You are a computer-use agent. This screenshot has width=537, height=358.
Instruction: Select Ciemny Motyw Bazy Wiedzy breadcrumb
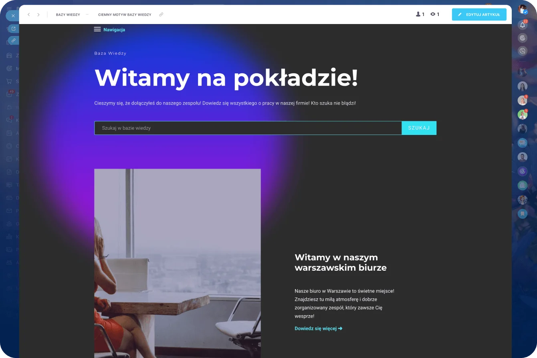pyautogui.click(x=125, y=14)
